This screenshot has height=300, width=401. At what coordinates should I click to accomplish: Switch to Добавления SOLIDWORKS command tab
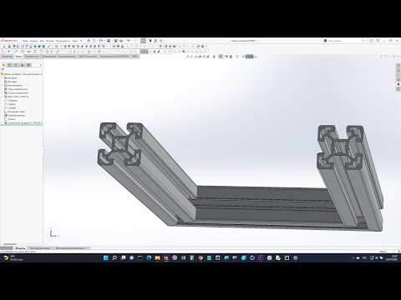click(x=114, y=57)
